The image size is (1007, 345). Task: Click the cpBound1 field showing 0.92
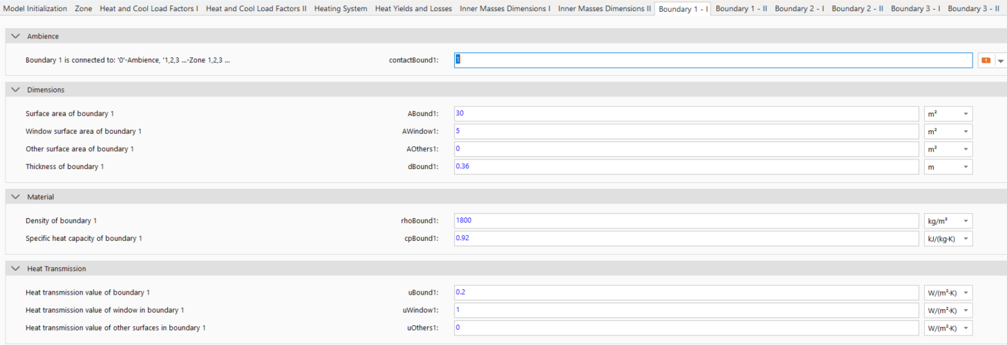click(x=686, y=238)
